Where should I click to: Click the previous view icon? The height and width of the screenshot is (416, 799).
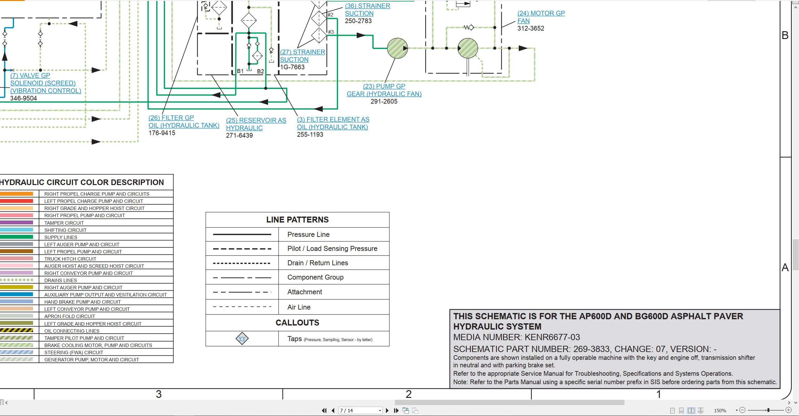click(406, 410)
